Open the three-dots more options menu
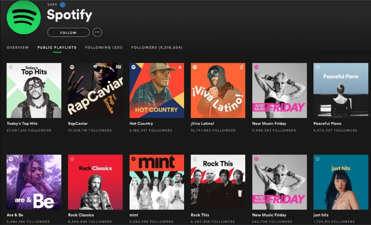The height and width of the screenshot is (225, 371). tap(97, 32)
